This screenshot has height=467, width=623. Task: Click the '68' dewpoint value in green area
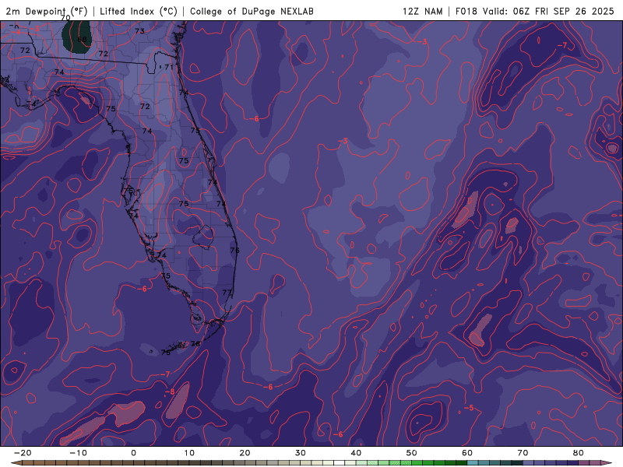pos(82,40)
